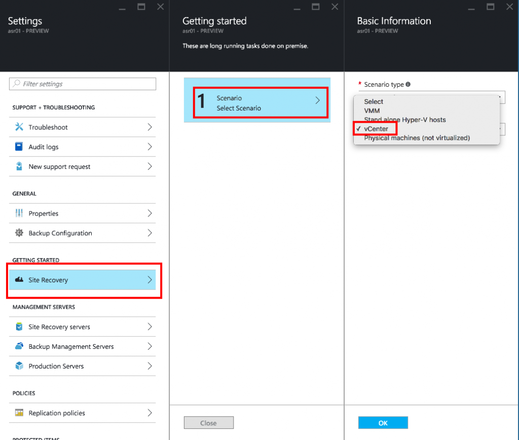519x440 pixels.
Task: Expand the Production Servers chevron
Action: point(150,366)
